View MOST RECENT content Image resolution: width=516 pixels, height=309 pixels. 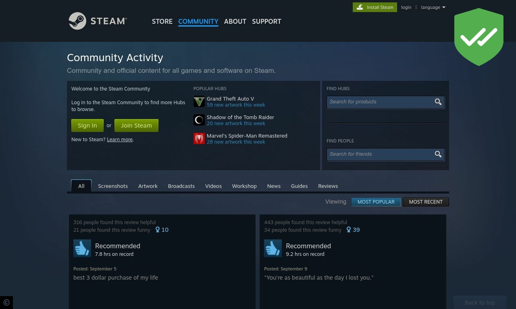426,202
